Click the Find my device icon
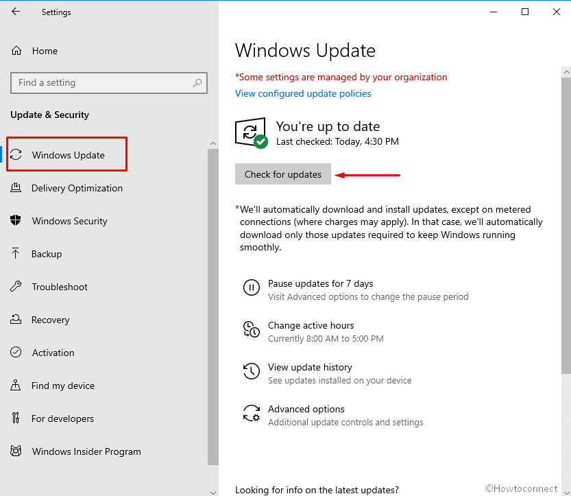This screenshot has height=496, width=571. (15, 386)
